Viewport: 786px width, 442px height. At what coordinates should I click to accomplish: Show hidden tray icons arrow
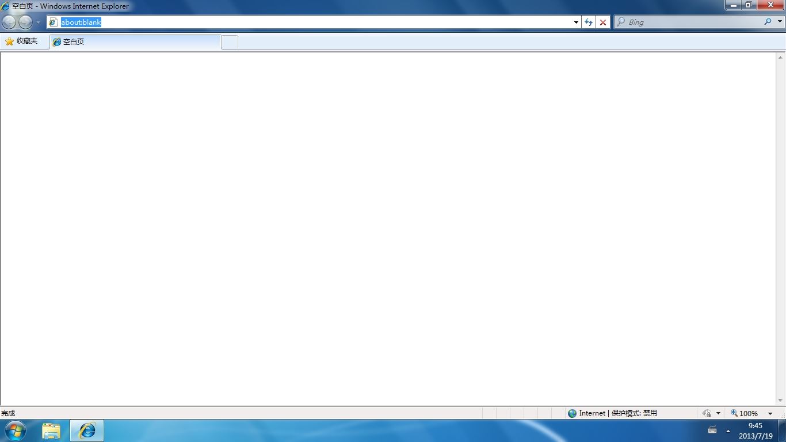[728, 431]
